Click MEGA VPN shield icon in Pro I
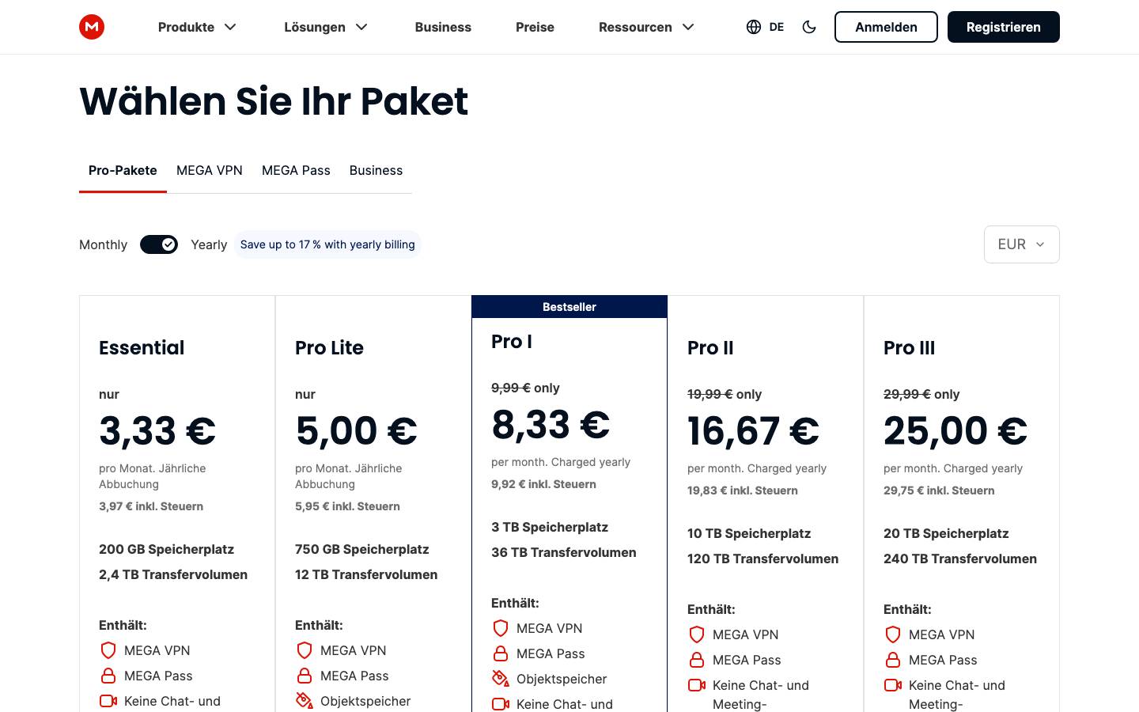 click(501, 628)
